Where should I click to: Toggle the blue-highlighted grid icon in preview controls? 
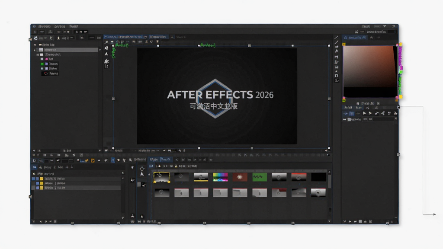click(x=351, y=114)
